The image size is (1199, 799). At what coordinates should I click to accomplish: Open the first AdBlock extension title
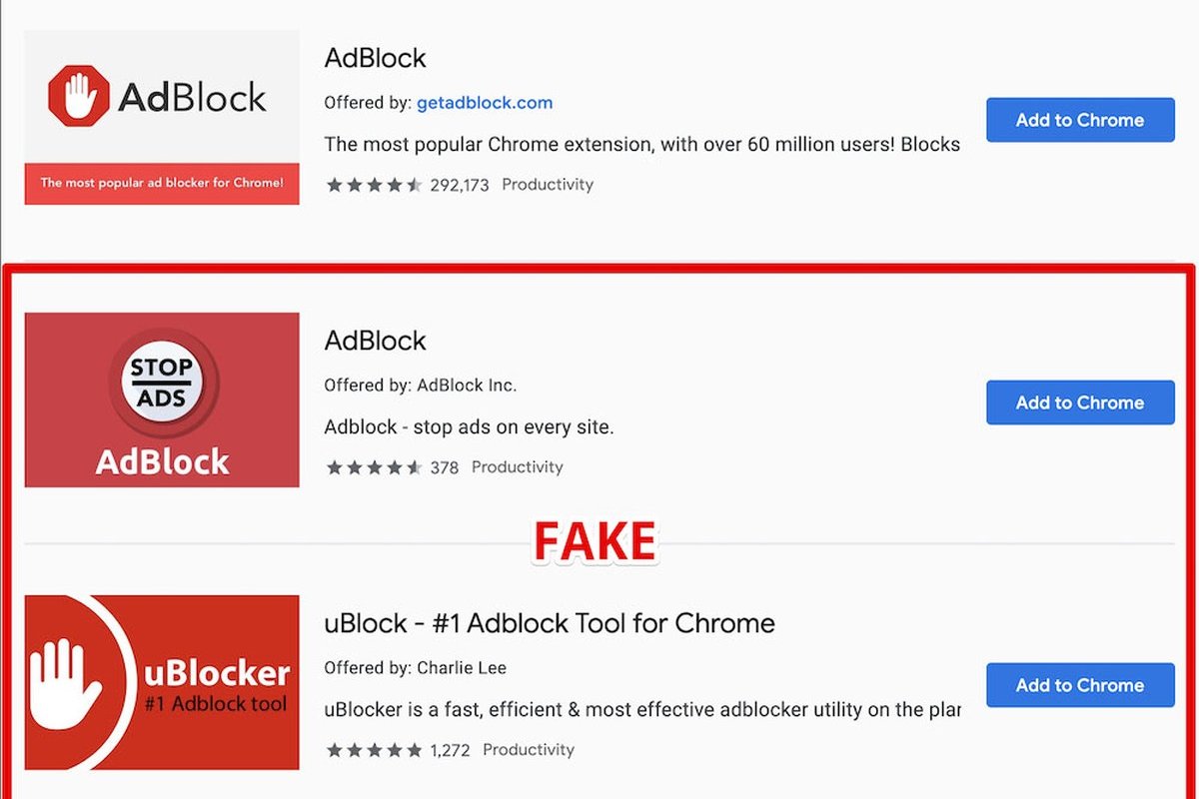point(375,58)
